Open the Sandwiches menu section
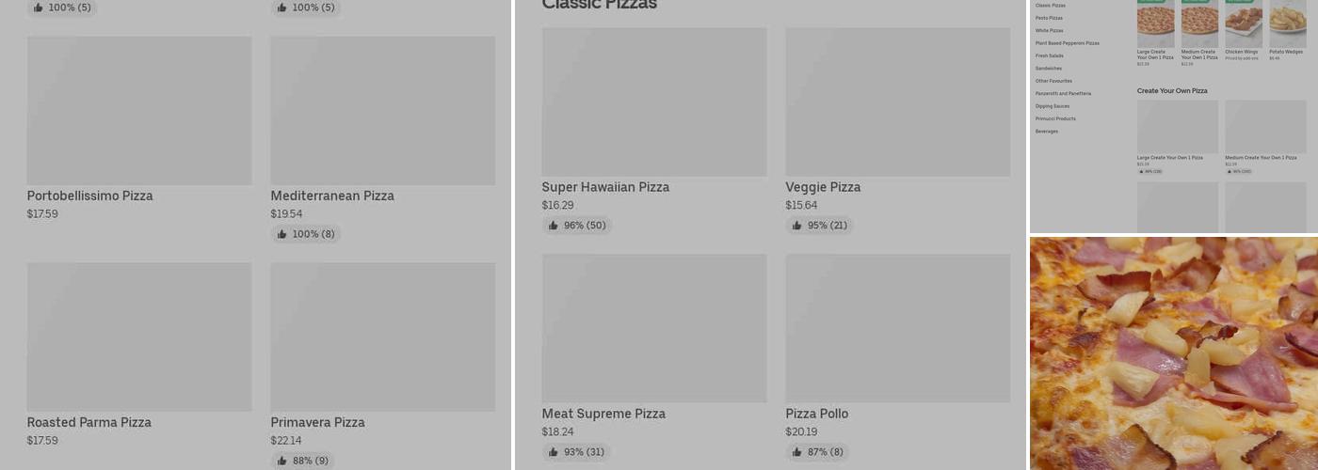This screenshot has height=470, width=1318. tap(1048, 69)
